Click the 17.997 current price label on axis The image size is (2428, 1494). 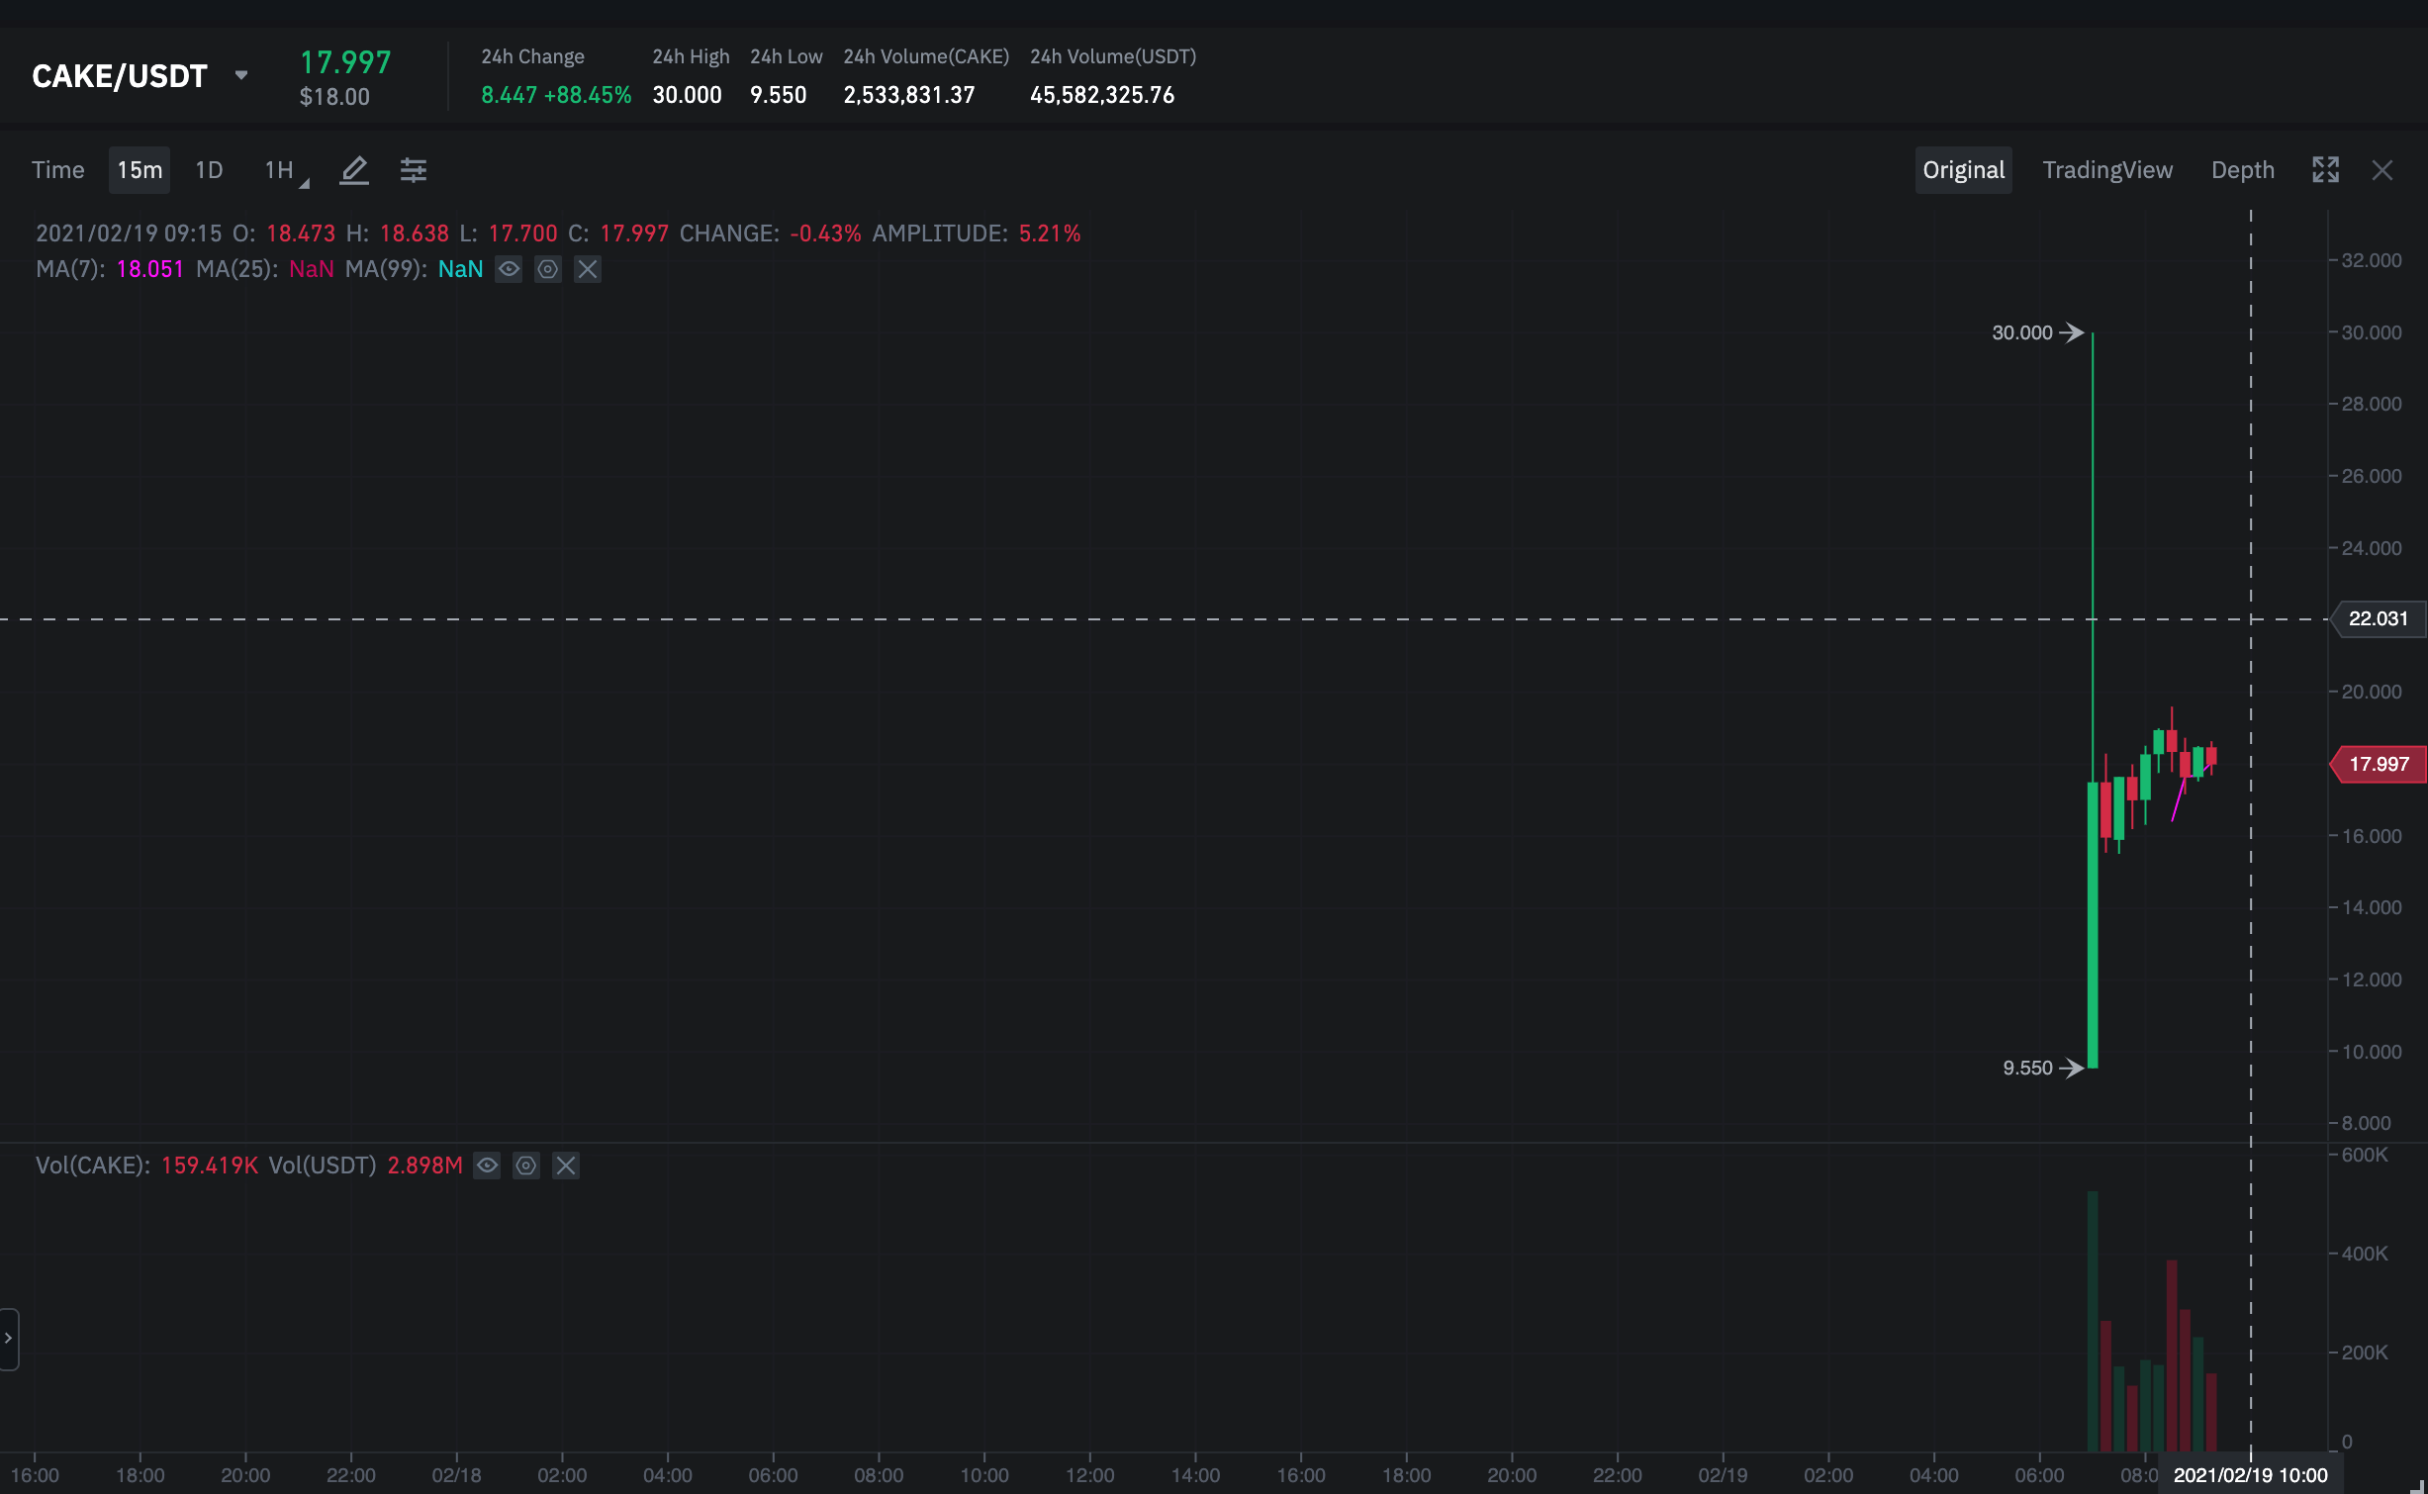coord(2379,764)
